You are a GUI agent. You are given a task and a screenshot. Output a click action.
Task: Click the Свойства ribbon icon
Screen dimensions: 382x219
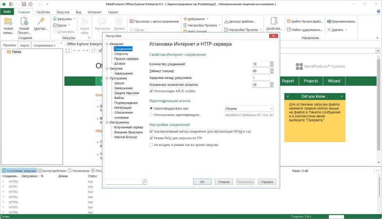point(274,22)
